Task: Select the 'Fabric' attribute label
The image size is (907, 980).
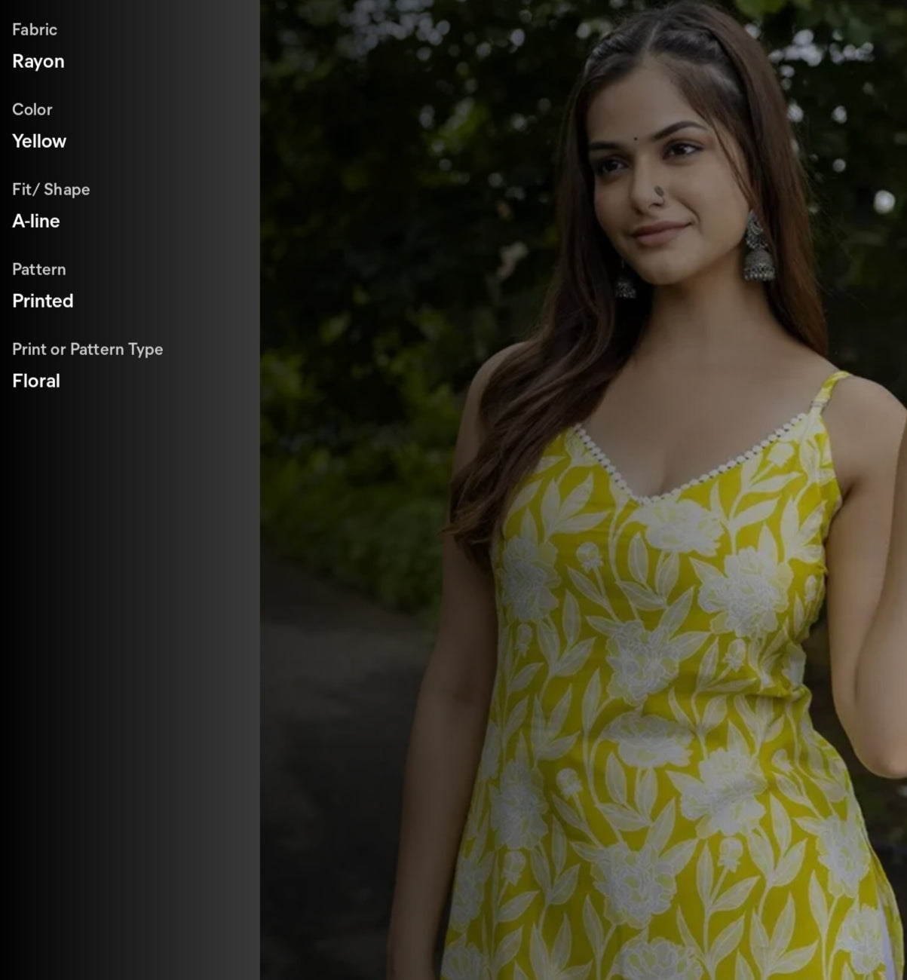Action: tap(35, 29)
